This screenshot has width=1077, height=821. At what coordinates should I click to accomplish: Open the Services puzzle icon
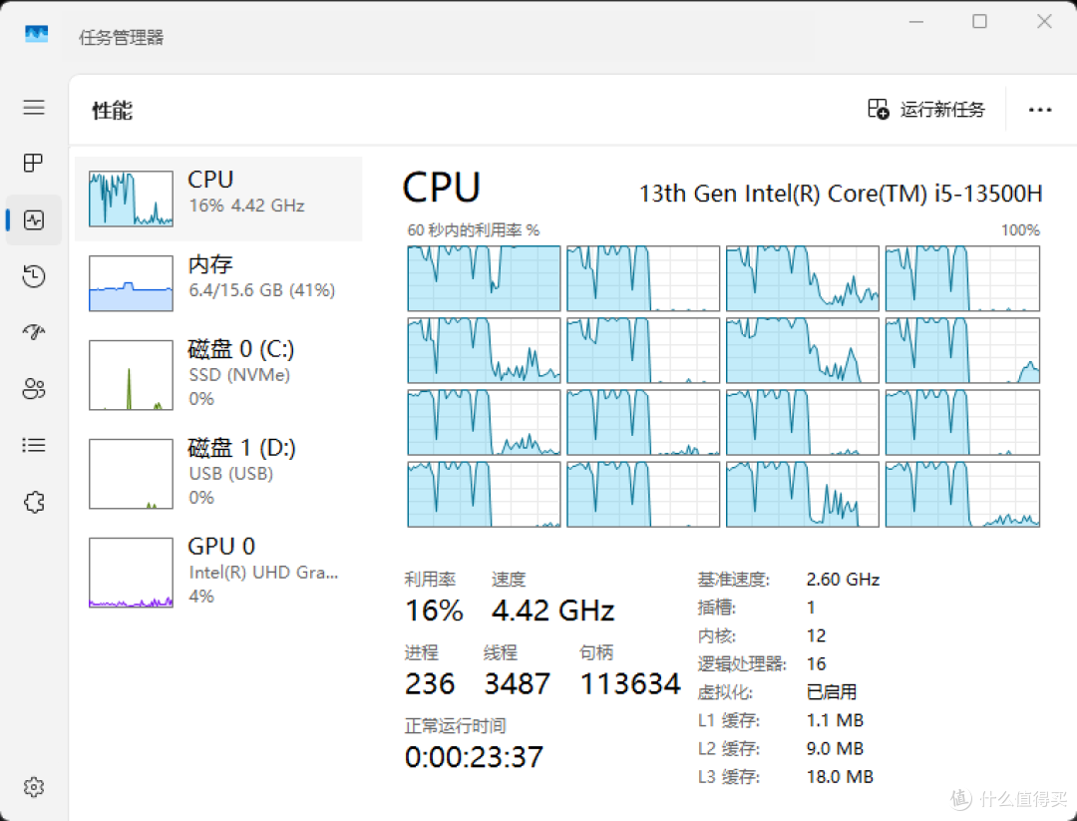tap(34, 502)
